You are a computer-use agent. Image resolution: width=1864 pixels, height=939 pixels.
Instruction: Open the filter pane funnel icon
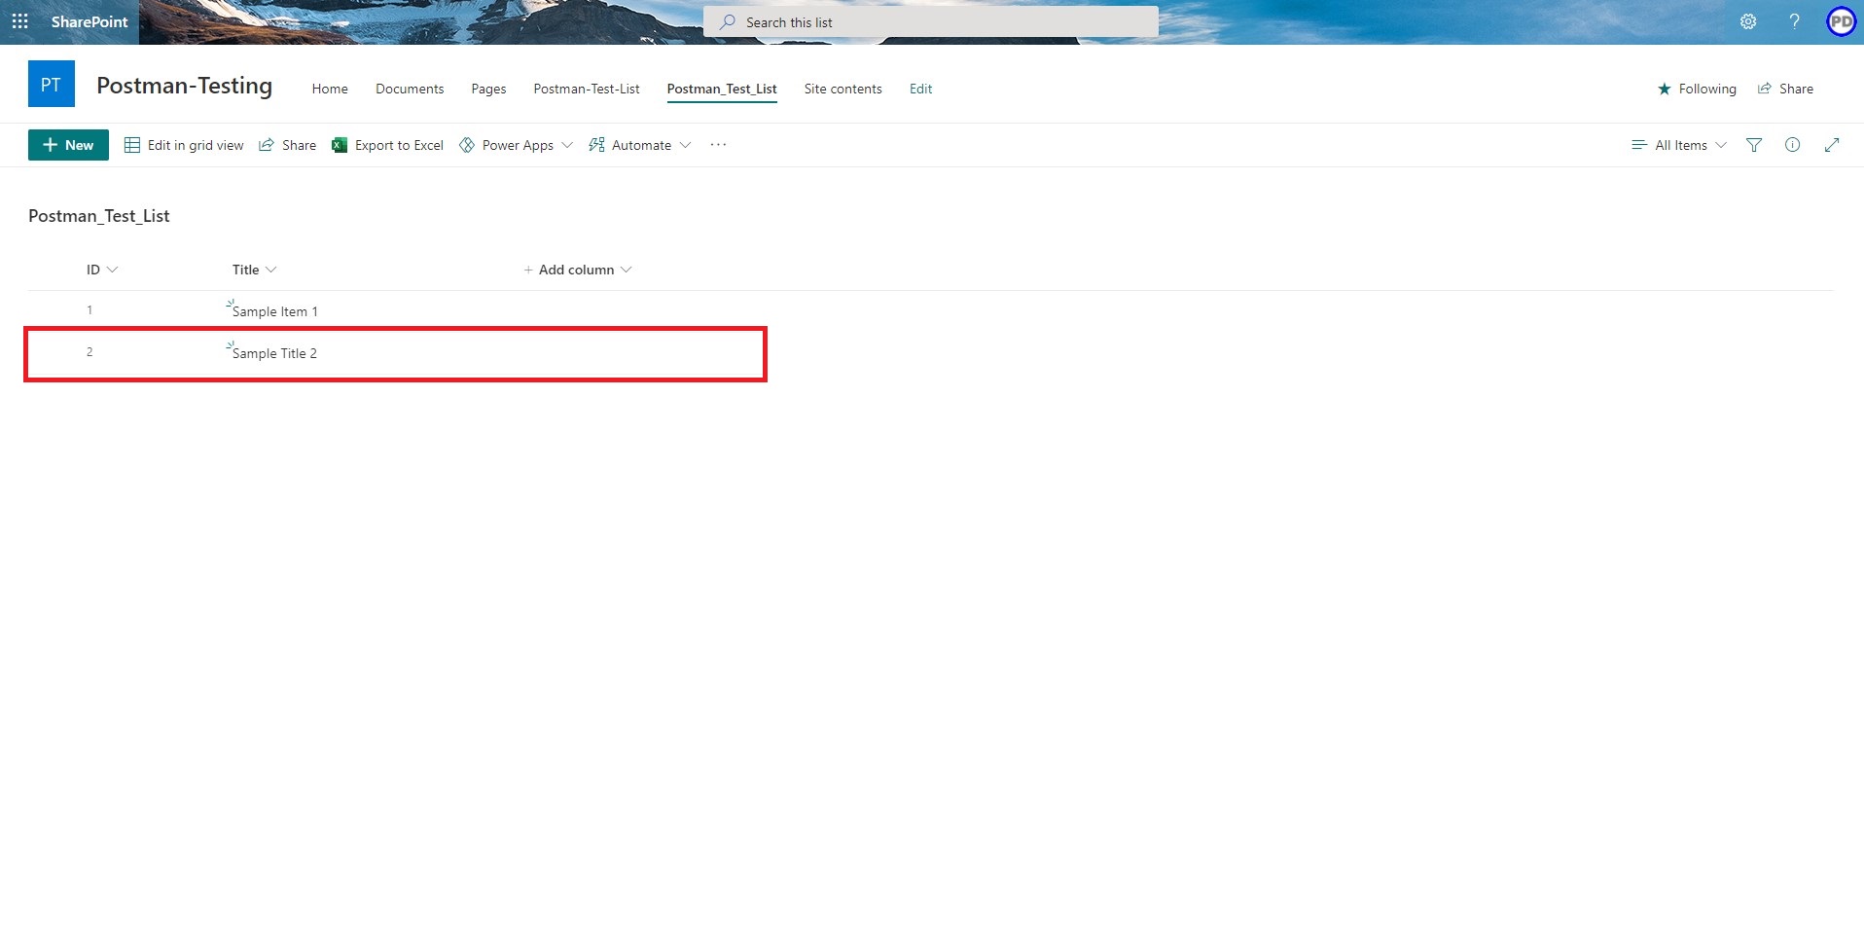[x=1754, y=145]
